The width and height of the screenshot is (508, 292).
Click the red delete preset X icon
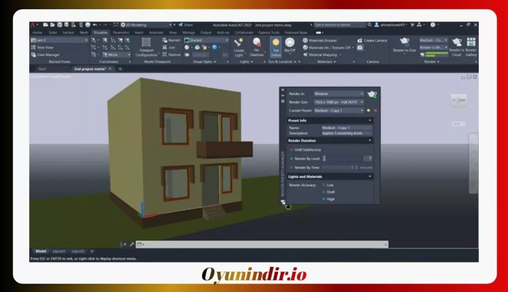376,110
